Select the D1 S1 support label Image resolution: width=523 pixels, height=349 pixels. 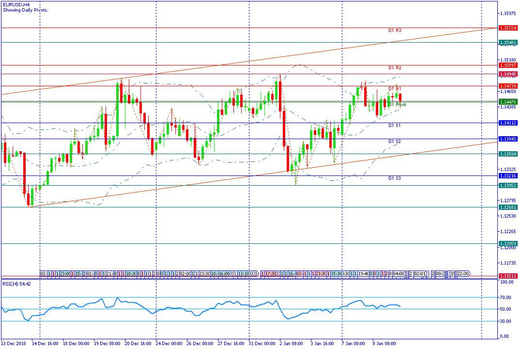tap(394, 126)
